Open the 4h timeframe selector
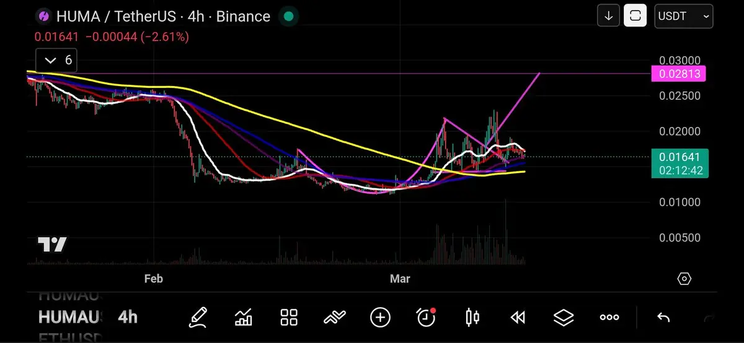This screenshot has width=744, height=343. pos(128,318)
